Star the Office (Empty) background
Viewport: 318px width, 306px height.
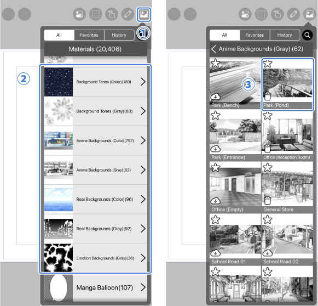(x=216, y=168)
